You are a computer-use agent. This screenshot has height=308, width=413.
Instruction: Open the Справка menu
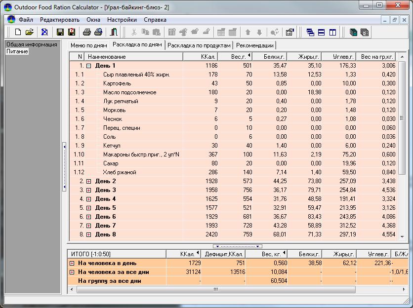click(x=155, y=20)
